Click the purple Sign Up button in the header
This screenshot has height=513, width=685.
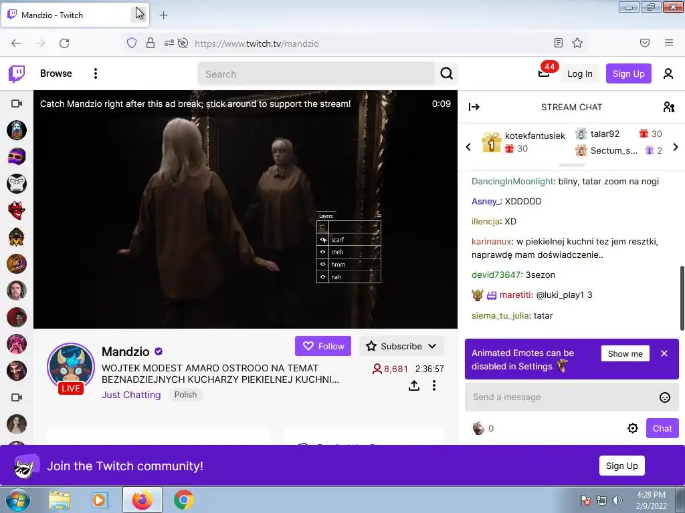point(628,73)
